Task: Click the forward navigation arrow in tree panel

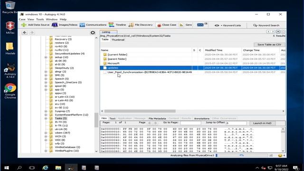Action: pos(32,32)
